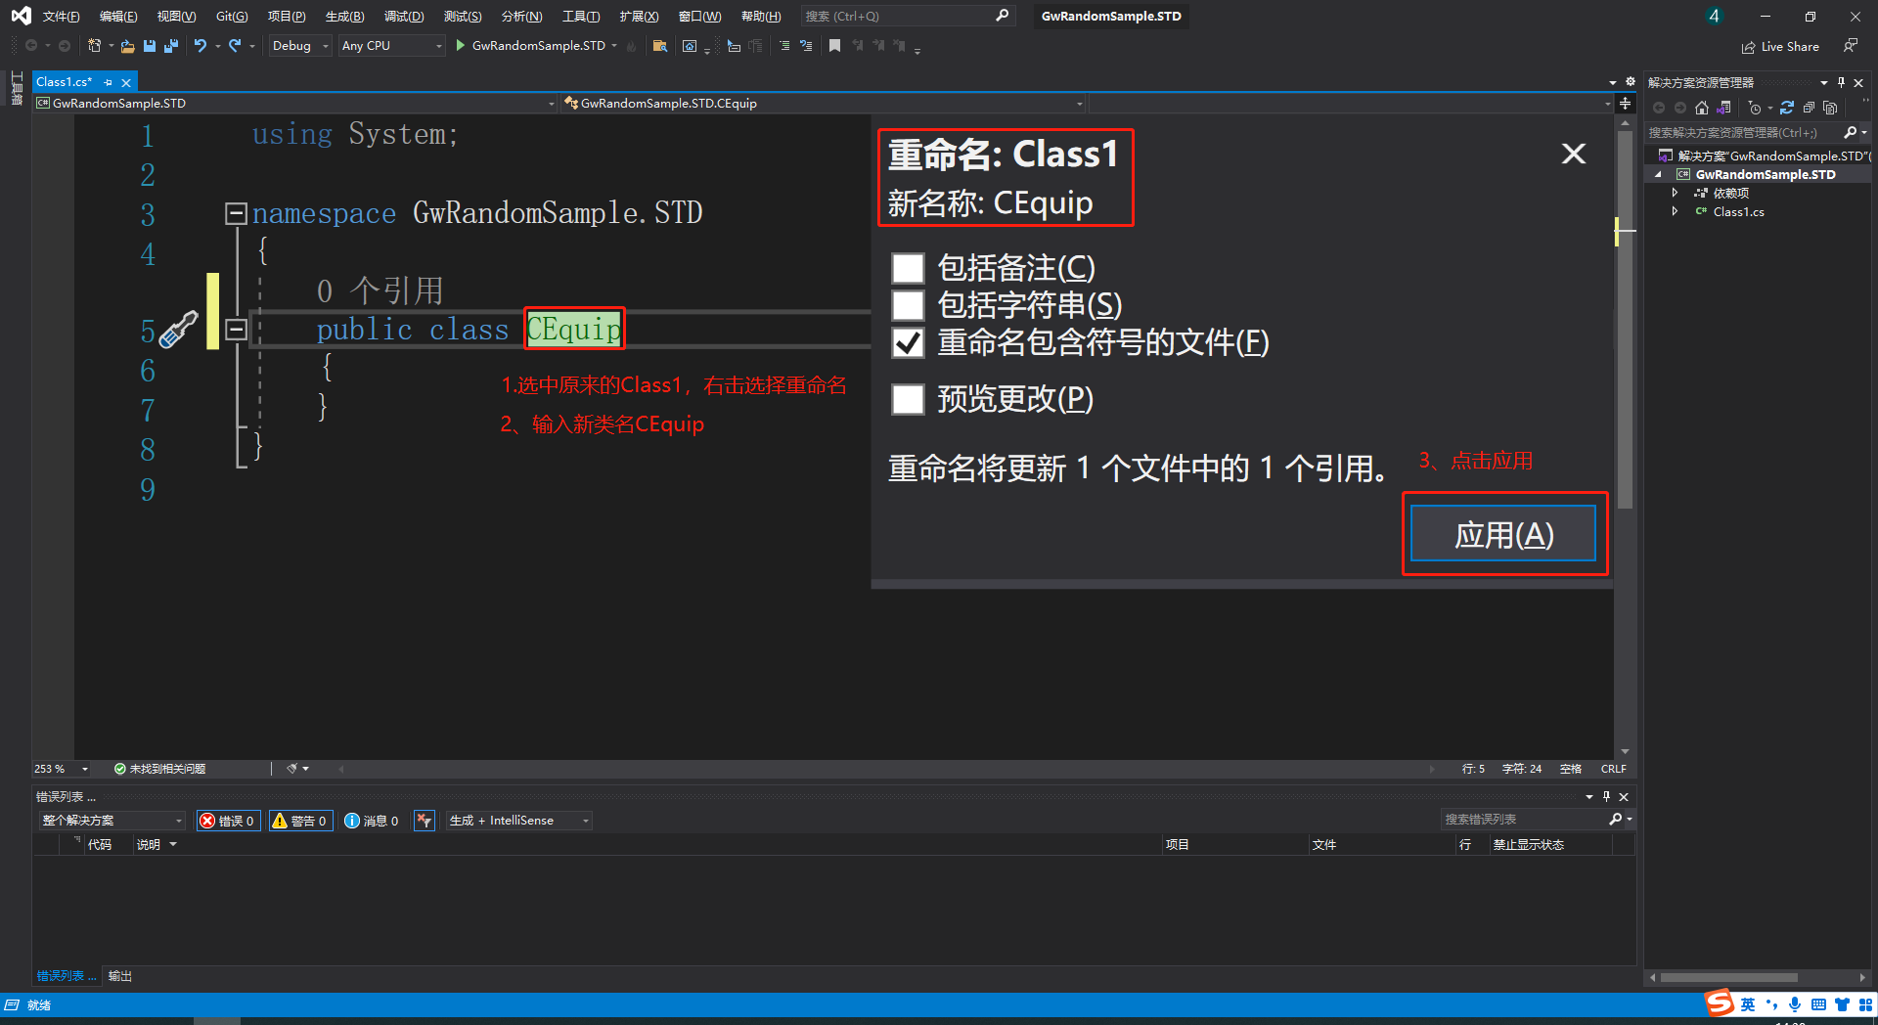1878x1025 pixels.
Task: Click the Solution Explorer search field
Action: click(1741, 133)
